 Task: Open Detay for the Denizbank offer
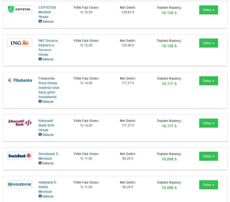208,157
